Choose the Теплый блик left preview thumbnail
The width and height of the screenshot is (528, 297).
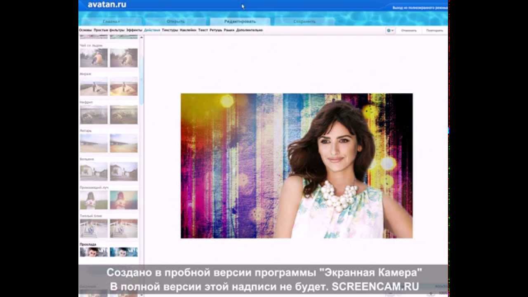(94, 229)
